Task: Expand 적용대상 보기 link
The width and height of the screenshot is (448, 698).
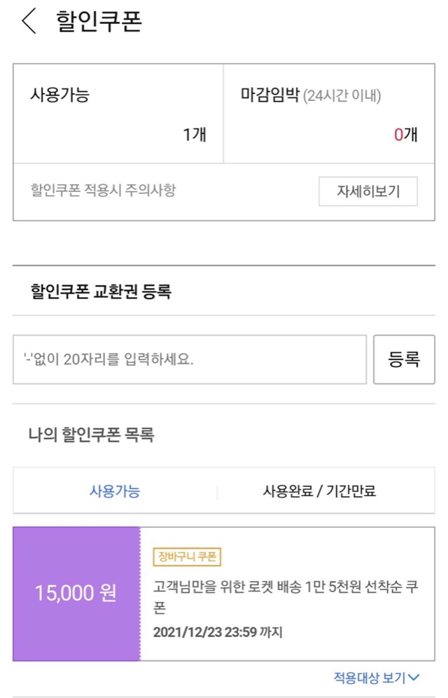Action: pyautogui.click(x=370, y=678)
